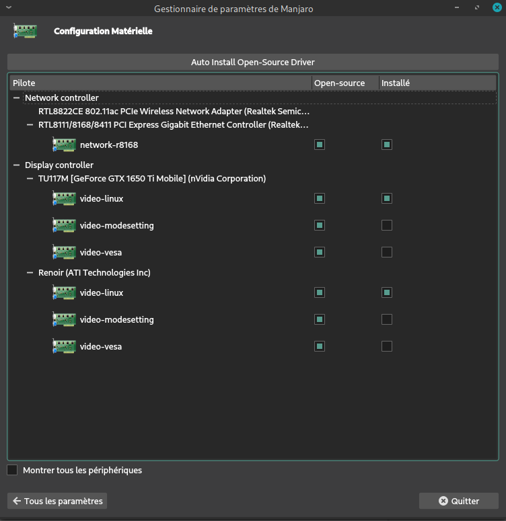Click the Renoir video-linux driver card icon
Viewport: 506px width, 521px height.
(64, 292)
